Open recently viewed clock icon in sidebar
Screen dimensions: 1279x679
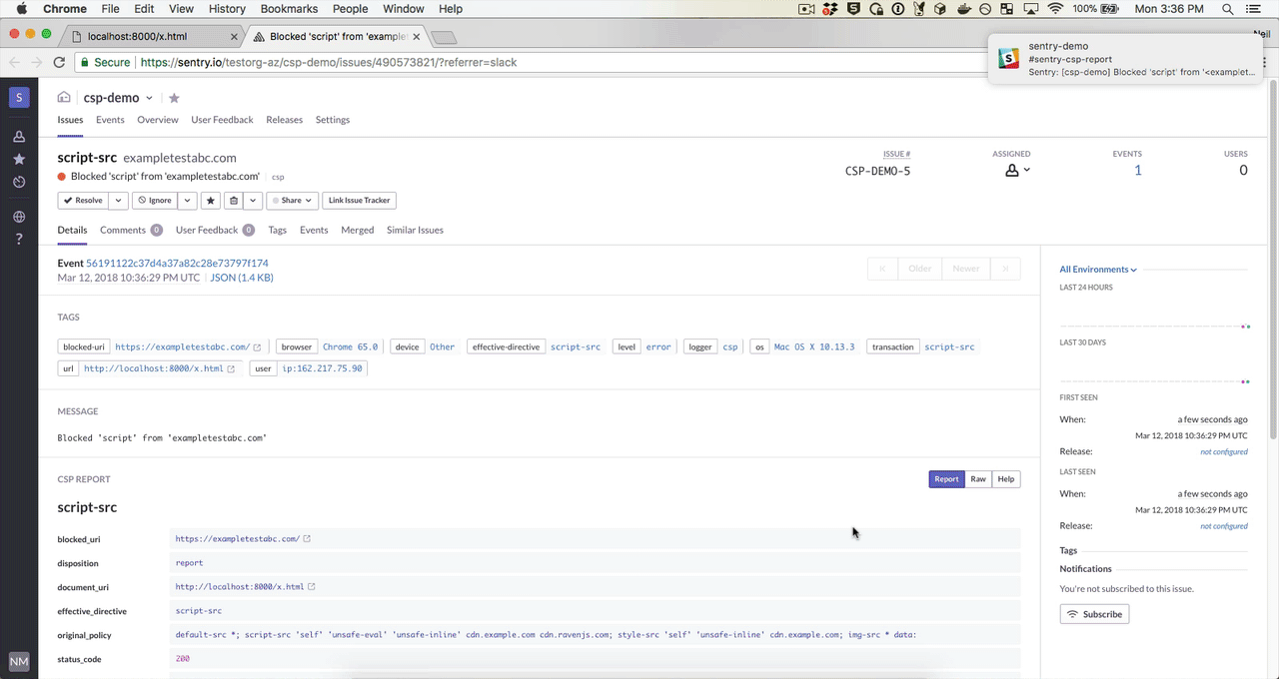point(19,183)
